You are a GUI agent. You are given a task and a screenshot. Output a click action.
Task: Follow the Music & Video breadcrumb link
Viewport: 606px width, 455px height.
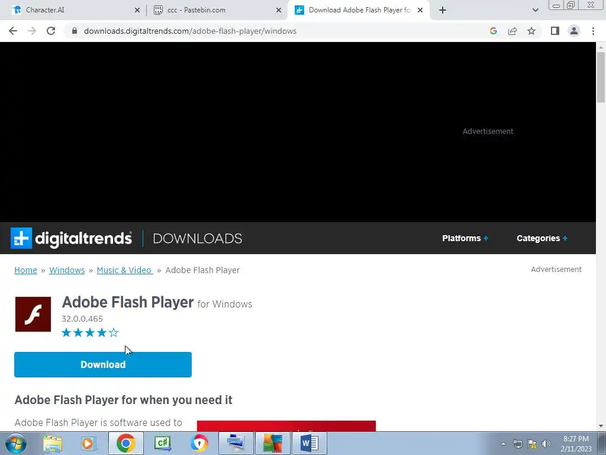[124, 270]
